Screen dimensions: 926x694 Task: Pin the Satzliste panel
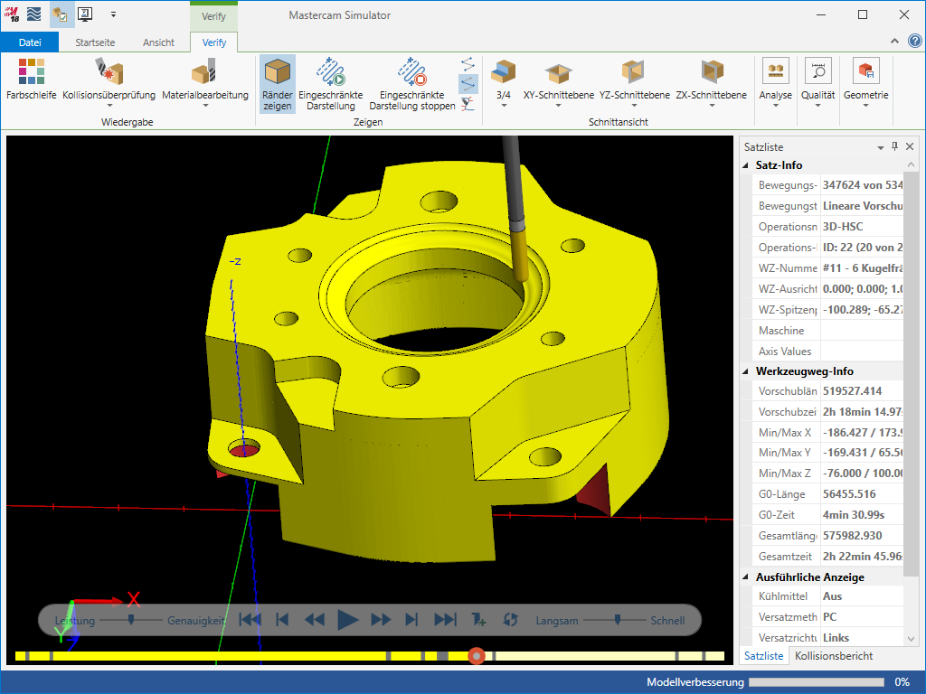(895, 146)
